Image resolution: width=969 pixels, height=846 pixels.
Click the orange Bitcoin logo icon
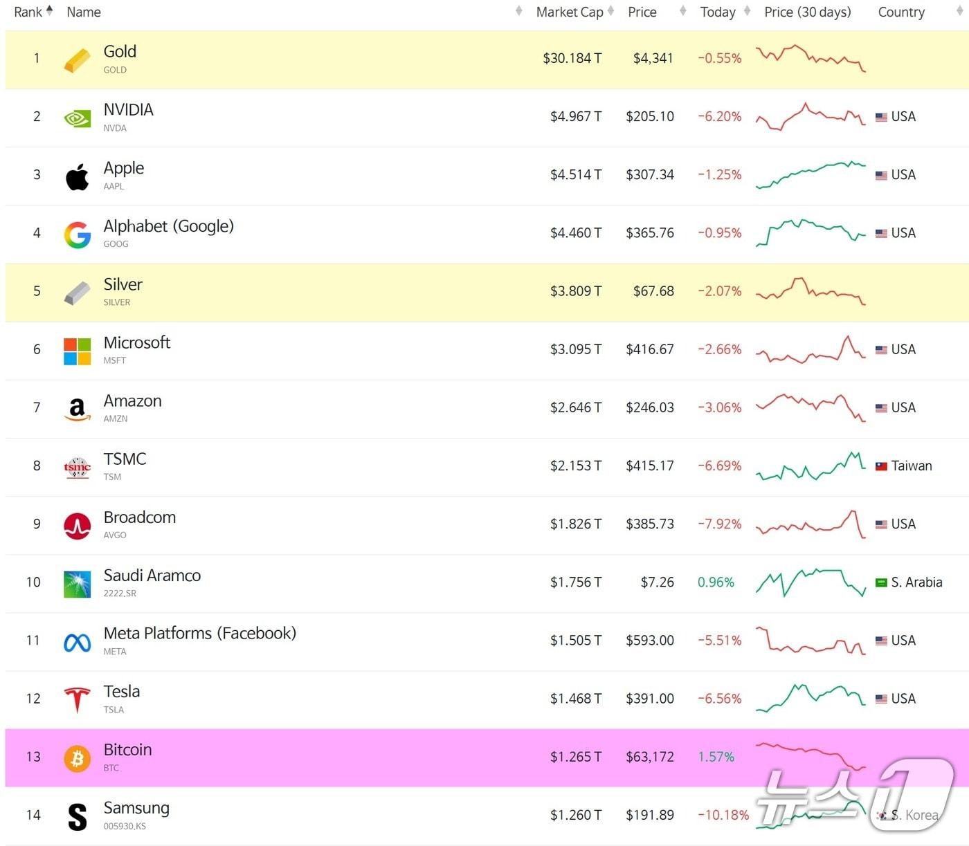click(78, 759)
